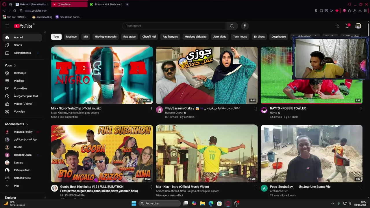The width and height of the screenshot is (370, 208).
Task: Open the browser profile account icon
Action: pyautogui.click(x=355, y=11)
